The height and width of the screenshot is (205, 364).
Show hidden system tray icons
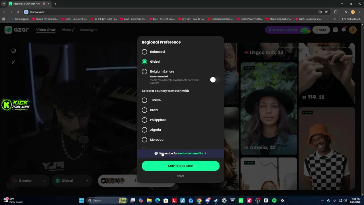pyautogui.click(x=322, y=200)
